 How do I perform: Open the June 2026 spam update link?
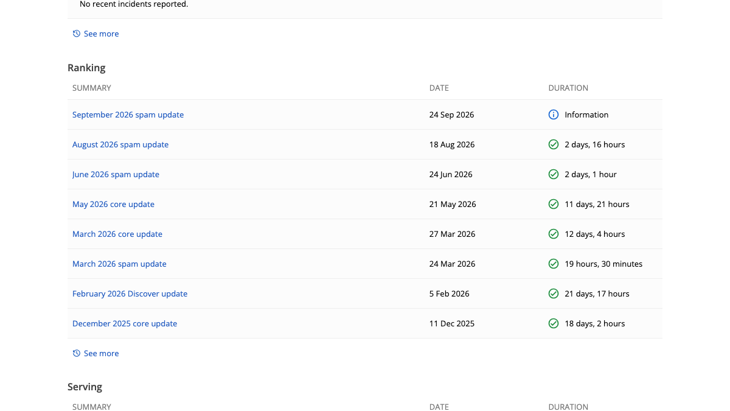[x=116, y=174]
